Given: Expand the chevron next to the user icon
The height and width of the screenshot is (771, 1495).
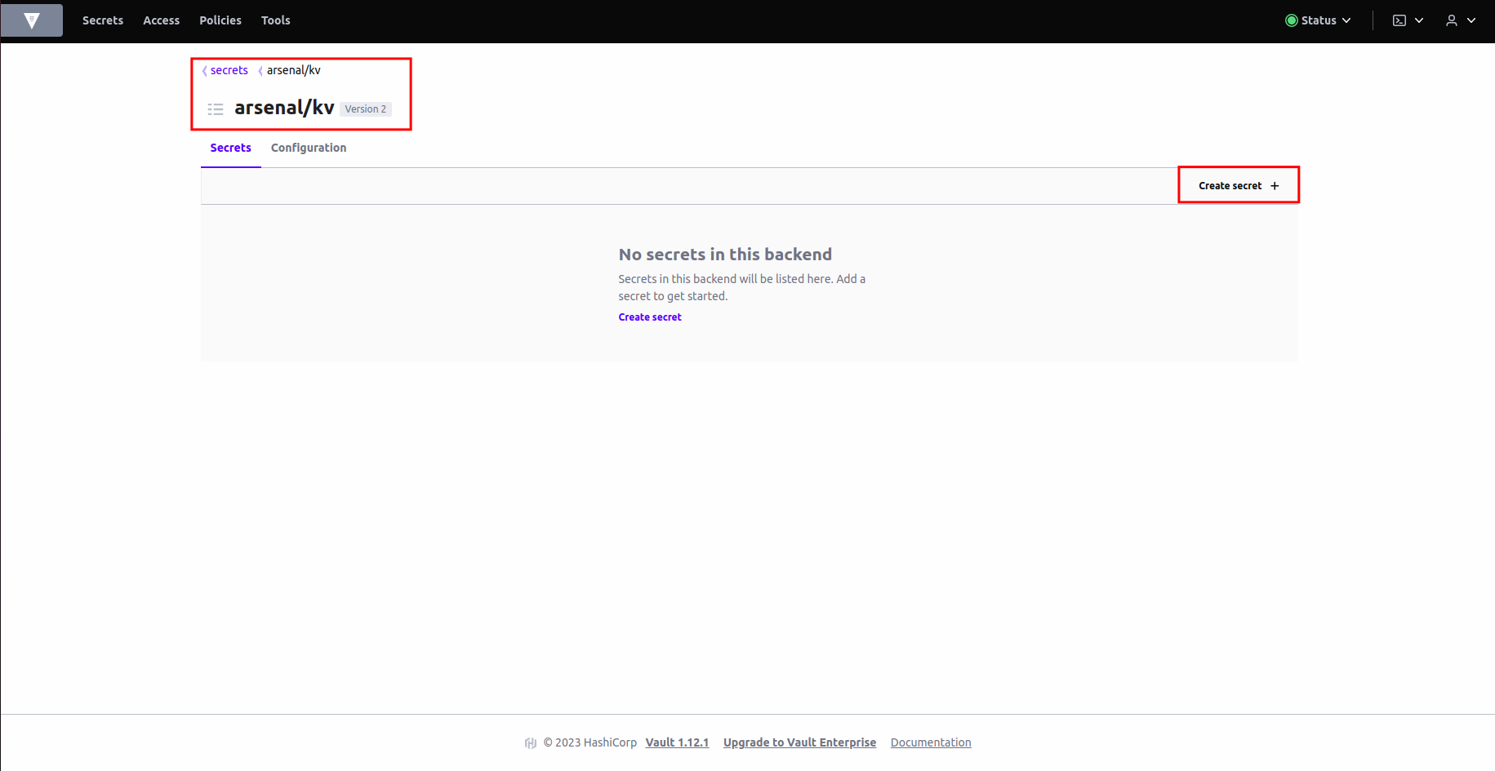Looking at the screenshot, I should (x=1471, y=20).
